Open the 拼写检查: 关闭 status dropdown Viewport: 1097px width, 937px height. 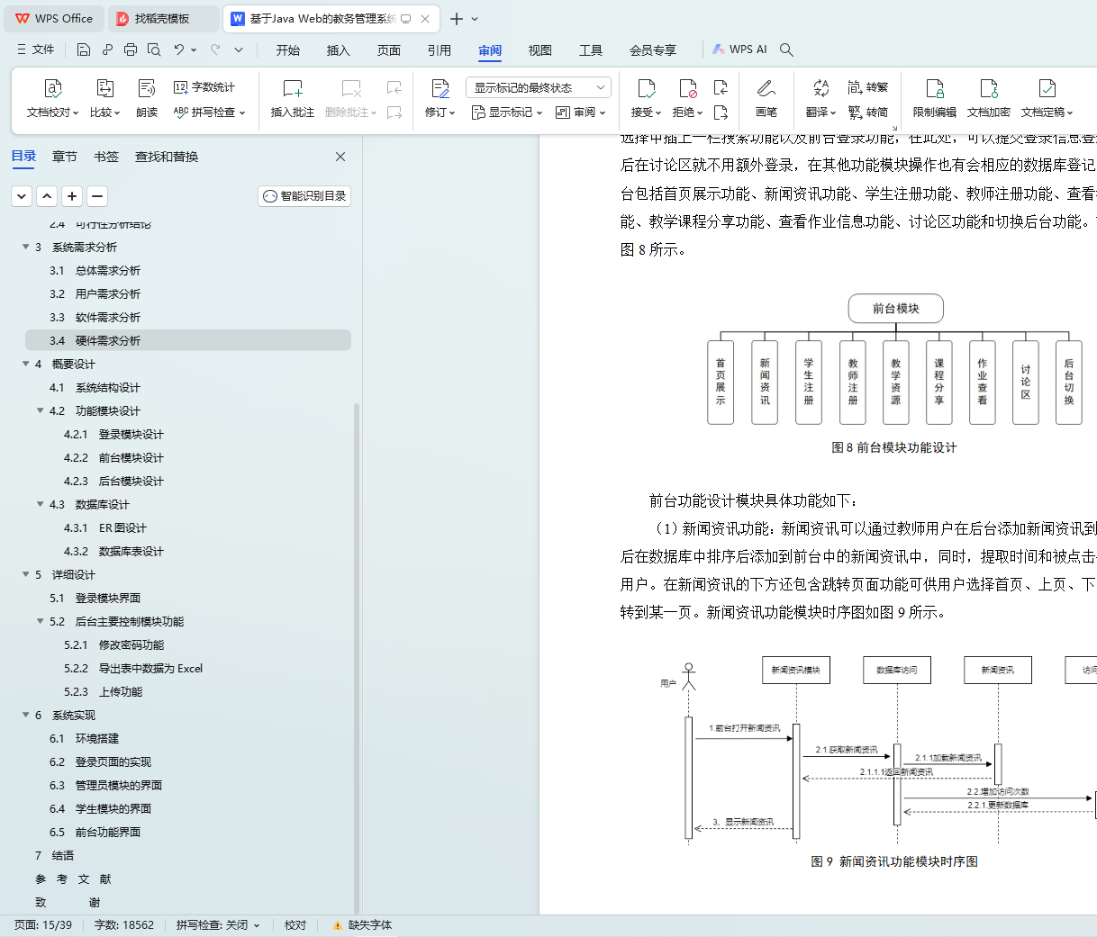[x=218, y=925]
